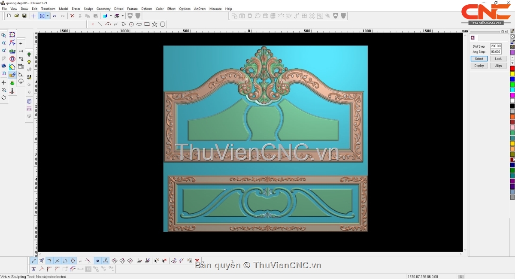Expand the dropdown arrow beside the crossed-box view button

point(48,16)
